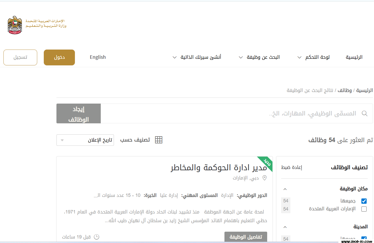
Task: Check the الإمارات العربية المتحدة checkbox
Action: coord(364,209)
